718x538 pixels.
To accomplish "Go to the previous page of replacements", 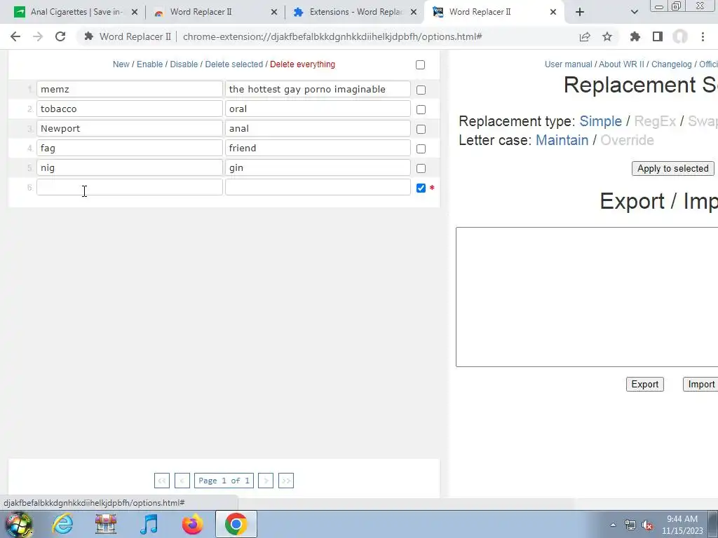I will tap(182, 481).
